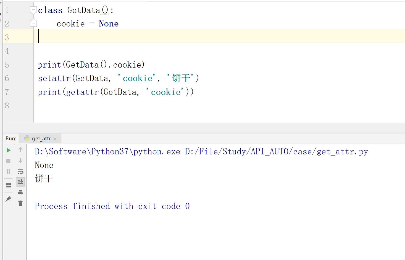Click 'getattr' in line 7

(x=83, y=92)
